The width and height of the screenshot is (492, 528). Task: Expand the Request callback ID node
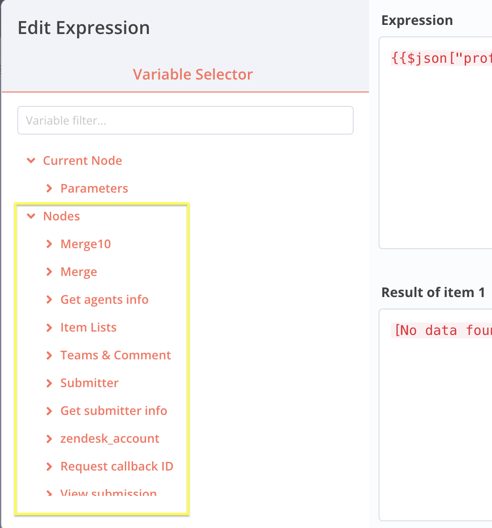(x=117, y=466)
